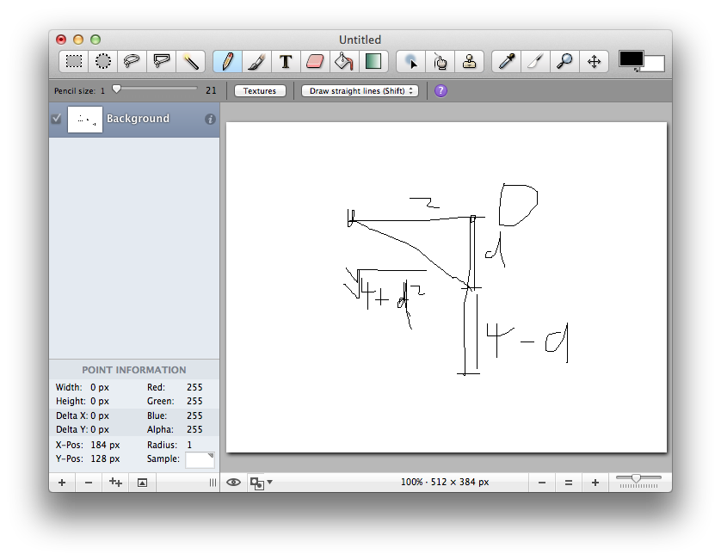Viewport: 721px width, 560px height.
Task: Open the purple help button
Action: coord(441,90)
